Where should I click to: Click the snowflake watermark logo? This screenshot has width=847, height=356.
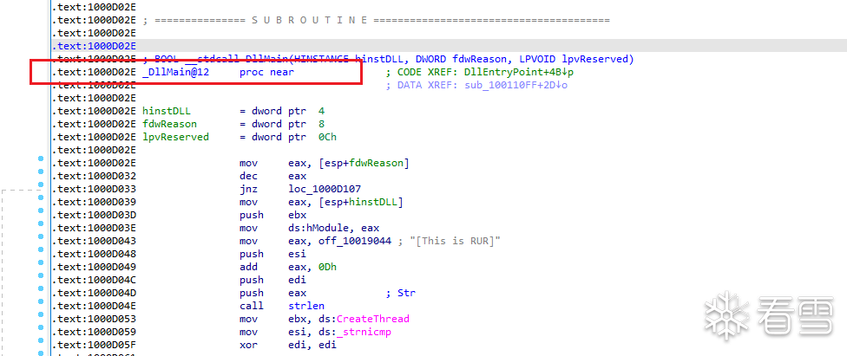tap(726, 315)
